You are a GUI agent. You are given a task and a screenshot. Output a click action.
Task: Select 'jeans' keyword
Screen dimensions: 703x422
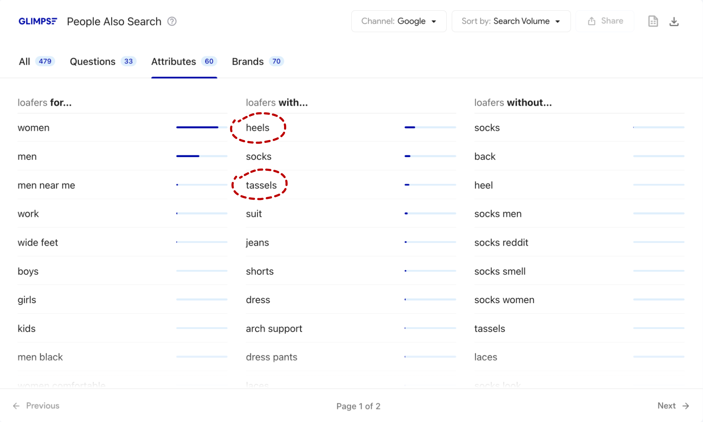257,243
